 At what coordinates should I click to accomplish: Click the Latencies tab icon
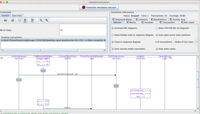(x=137, y=19)
